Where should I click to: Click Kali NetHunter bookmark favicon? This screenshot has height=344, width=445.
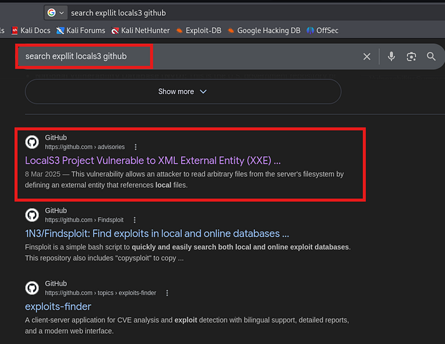pyautogui.click(x=115, y=30)
